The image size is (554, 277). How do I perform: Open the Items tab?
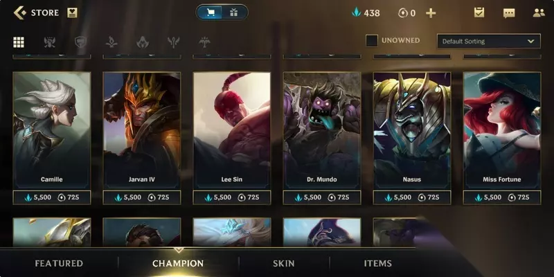coord(377,263)
